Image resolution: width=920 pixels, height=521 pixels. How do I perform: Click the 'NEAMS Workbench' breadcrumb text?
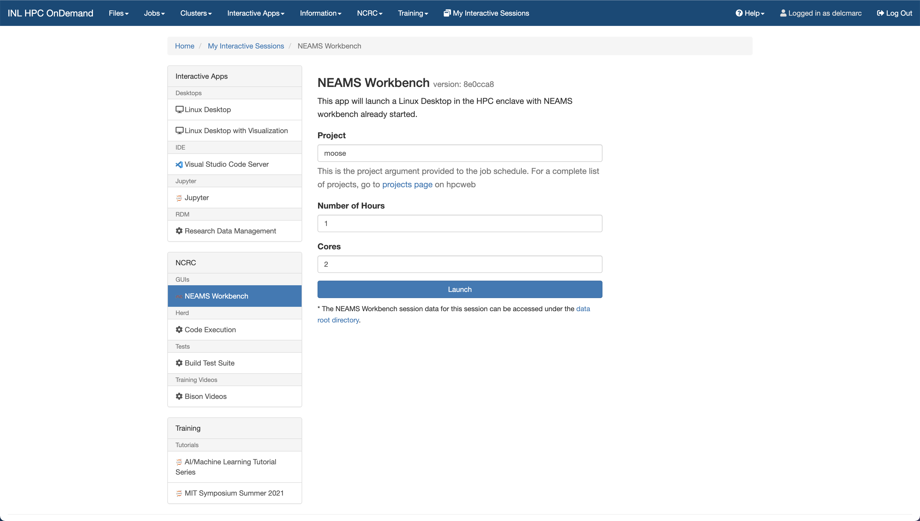click(329, 46)
